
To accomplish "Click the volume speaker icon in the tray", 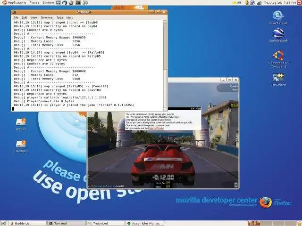I will (240, 2).
